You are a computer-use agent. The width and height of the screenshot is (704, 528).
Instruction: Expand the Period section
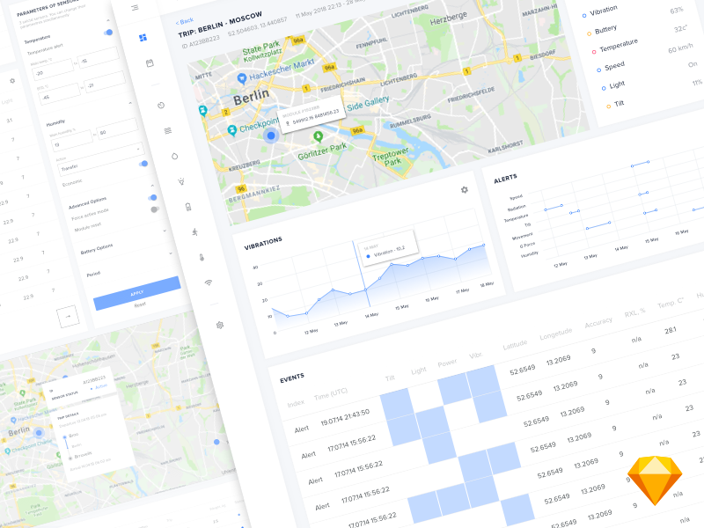pos(171,253)
